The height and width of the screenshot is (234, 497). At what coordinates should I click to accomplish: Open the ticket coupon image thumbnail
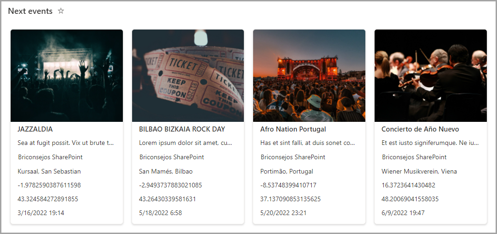point(188,76)
